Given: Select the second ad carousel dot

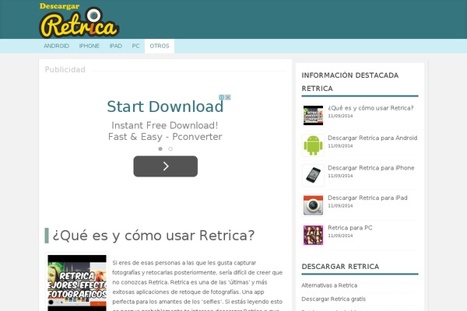Looking at the screenshot, I should point(170,149).
